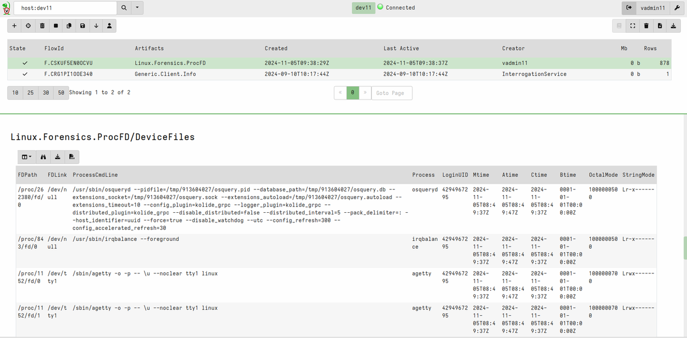Screen dimensions: 687x338
Task: Set page size to 50 rows
Action: click(x=61, y=93)
